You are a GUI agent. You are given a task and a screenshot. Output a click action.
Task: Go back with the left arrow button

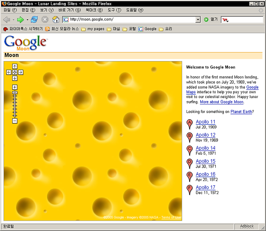coord(7,20)
